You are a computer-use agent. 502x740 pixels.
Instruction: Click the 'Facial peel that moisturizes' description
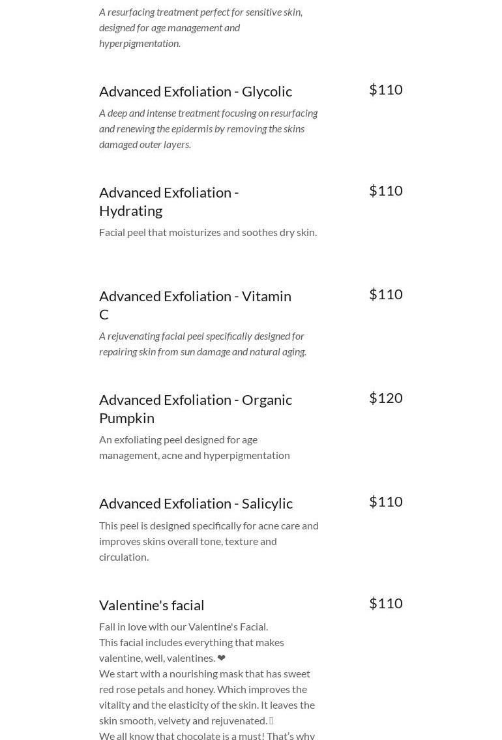(207, 232)
